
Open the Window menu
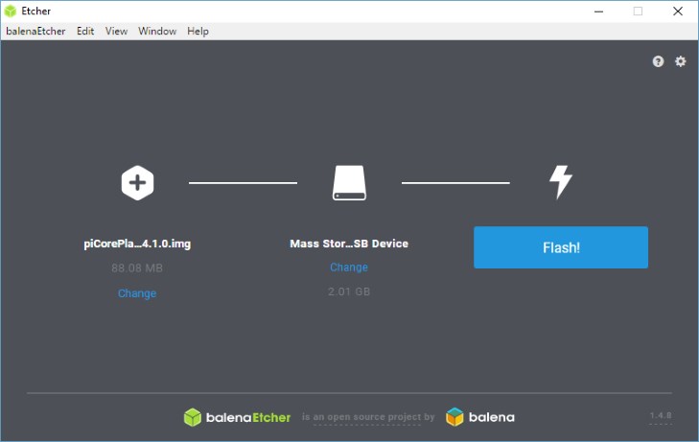(157, 32)
